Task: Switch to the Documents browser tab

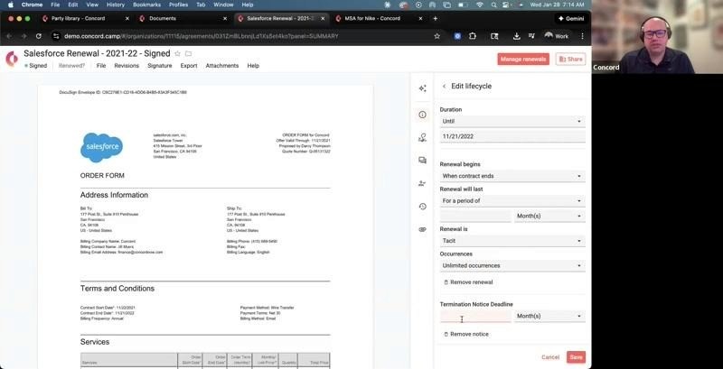Action: point(182,18)
